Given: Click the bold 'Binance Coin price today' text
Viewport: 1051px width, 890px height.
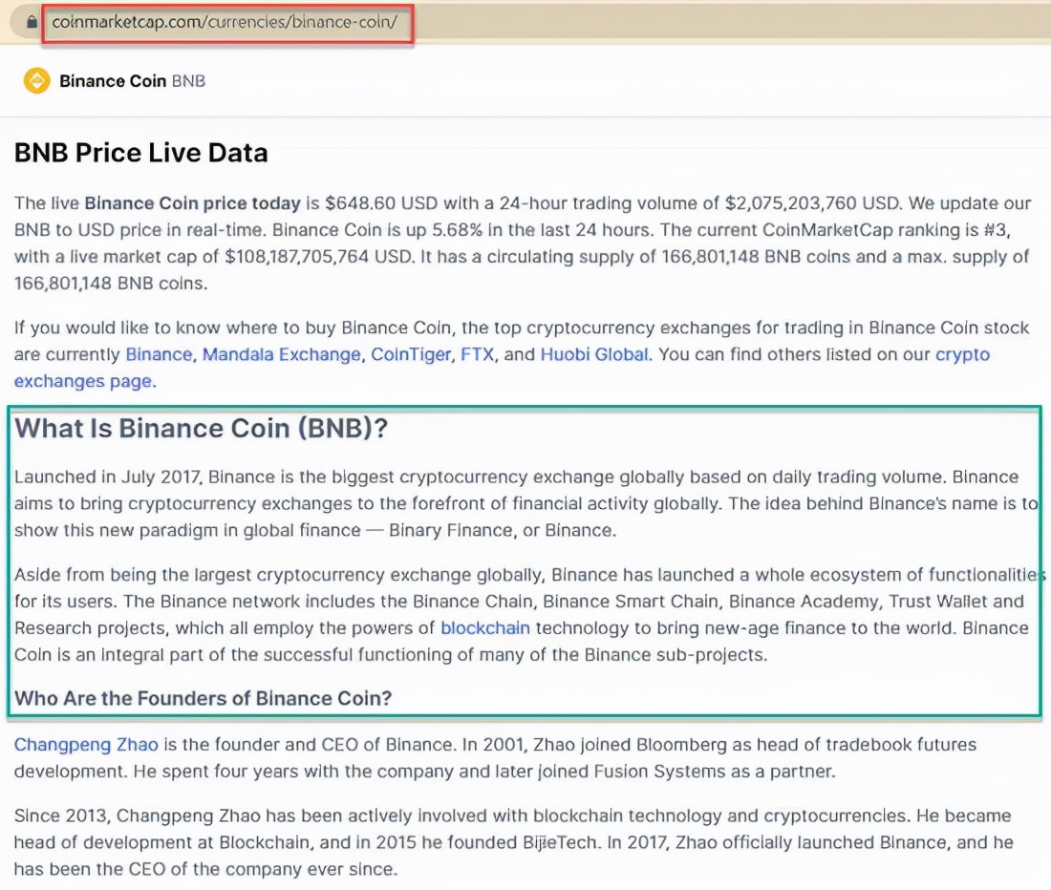Looking at the screenshot, I should point(192,203).
